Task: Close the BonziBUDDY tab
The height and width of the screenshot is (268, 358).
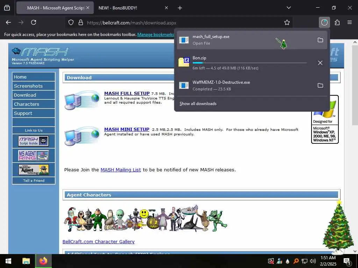Action: [x=166, y=8]
